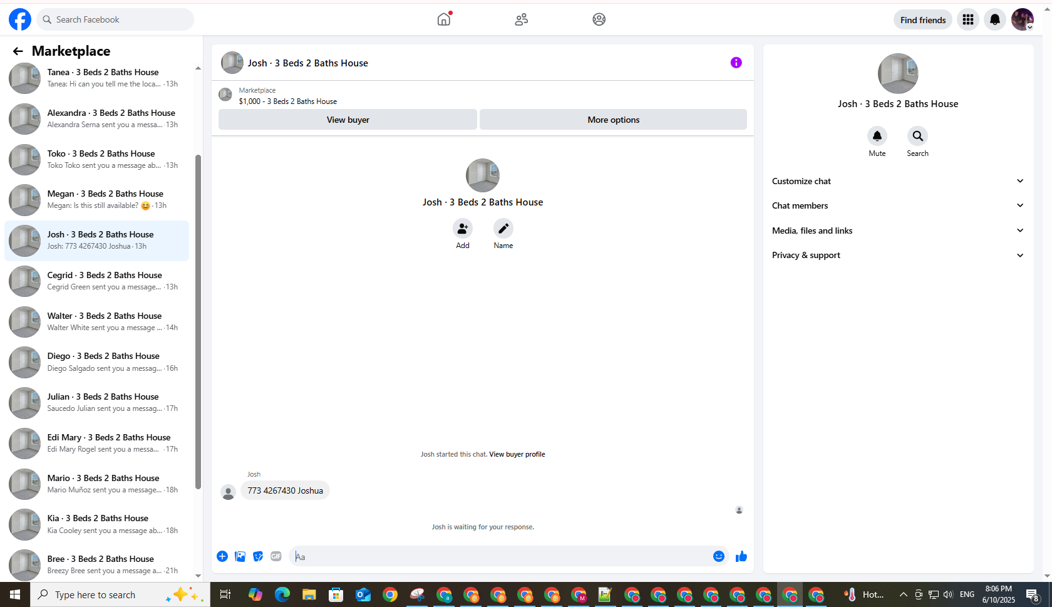Open the Tanea conversation

tap(96, 78)
